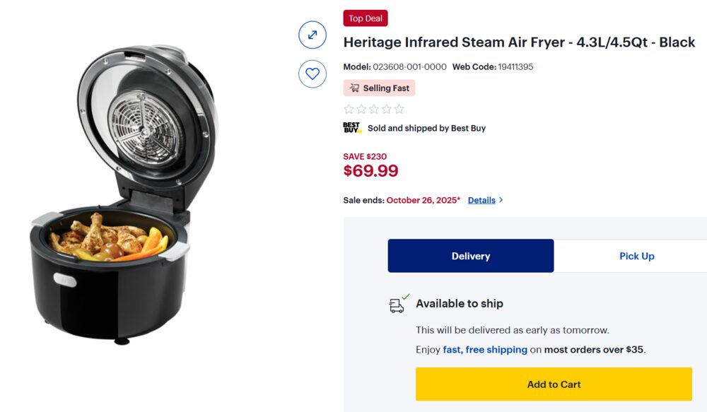
Task: Select the first rating star
Action: 348,109
